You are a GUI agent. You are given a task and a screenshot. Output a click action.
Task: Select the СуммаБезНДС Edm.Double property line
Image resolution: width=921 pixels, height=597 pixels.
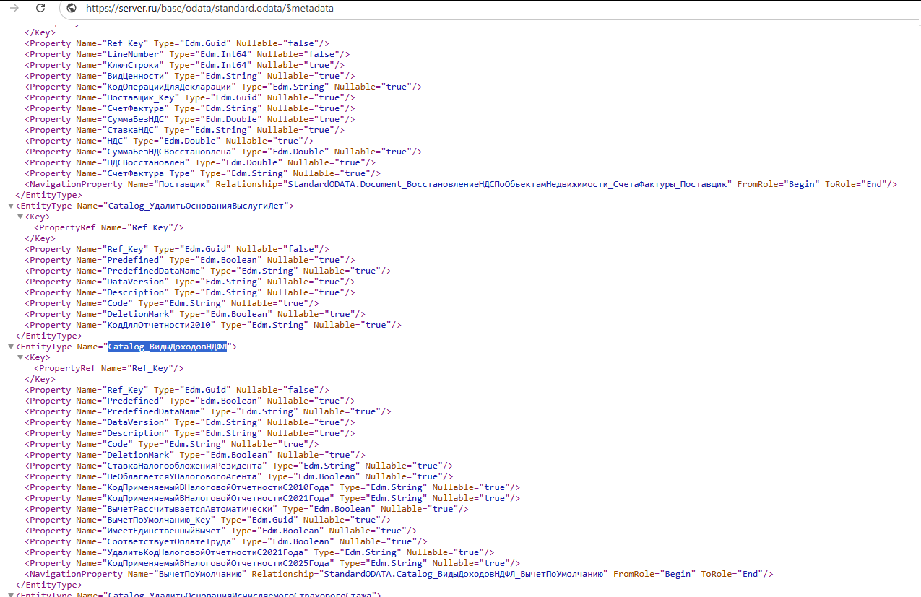(190, 119)
